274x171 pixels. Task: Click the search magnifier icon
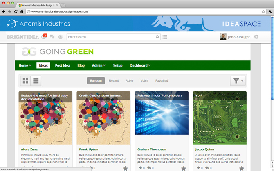(x=157, y=37)
